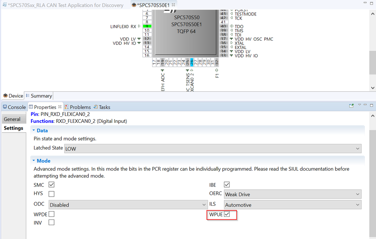Image resolution: width=376 pixels, height=239 pixels.
Task: Click the TCK pin label
Action: pyautogui.click(x=238, y=18)
